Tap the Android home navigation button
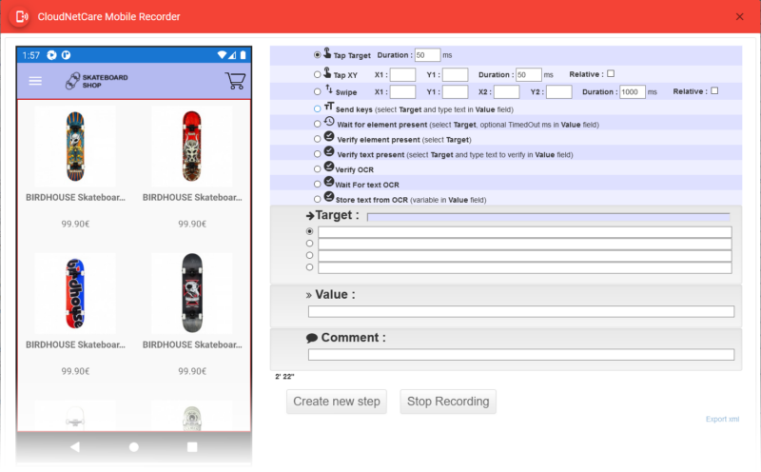The height and width of the screenshot is (472, 761). (134, 446)
